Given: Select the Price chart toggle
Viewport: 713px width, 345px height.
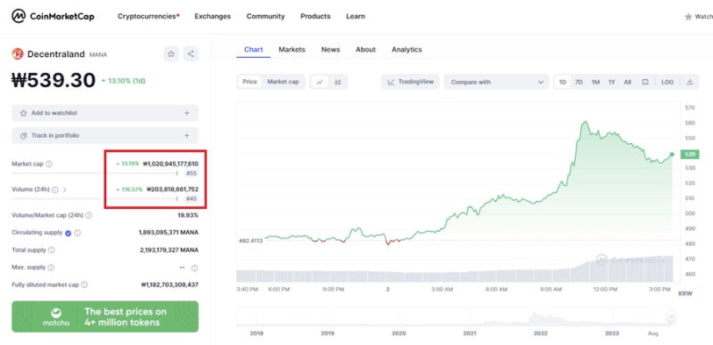Looking at the screenshot, I should point(250,82).
